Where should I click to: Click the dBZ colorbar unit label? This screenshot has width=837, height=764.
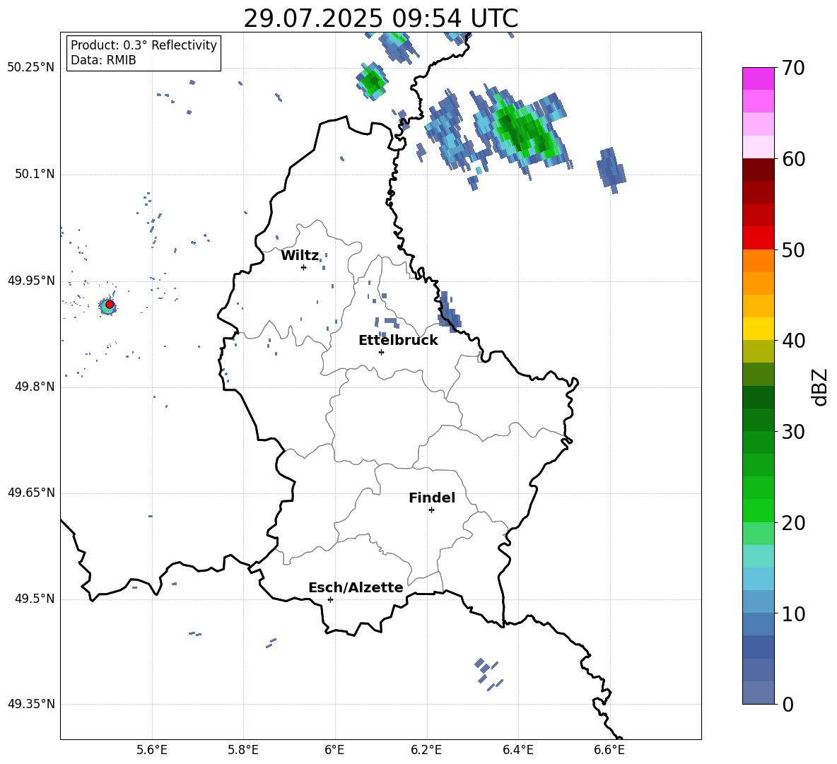pos(819,387)
